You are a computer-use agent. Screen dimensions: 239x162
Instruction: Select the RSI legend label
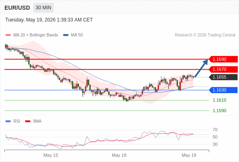pyautogui.click(x=17, y=122)
